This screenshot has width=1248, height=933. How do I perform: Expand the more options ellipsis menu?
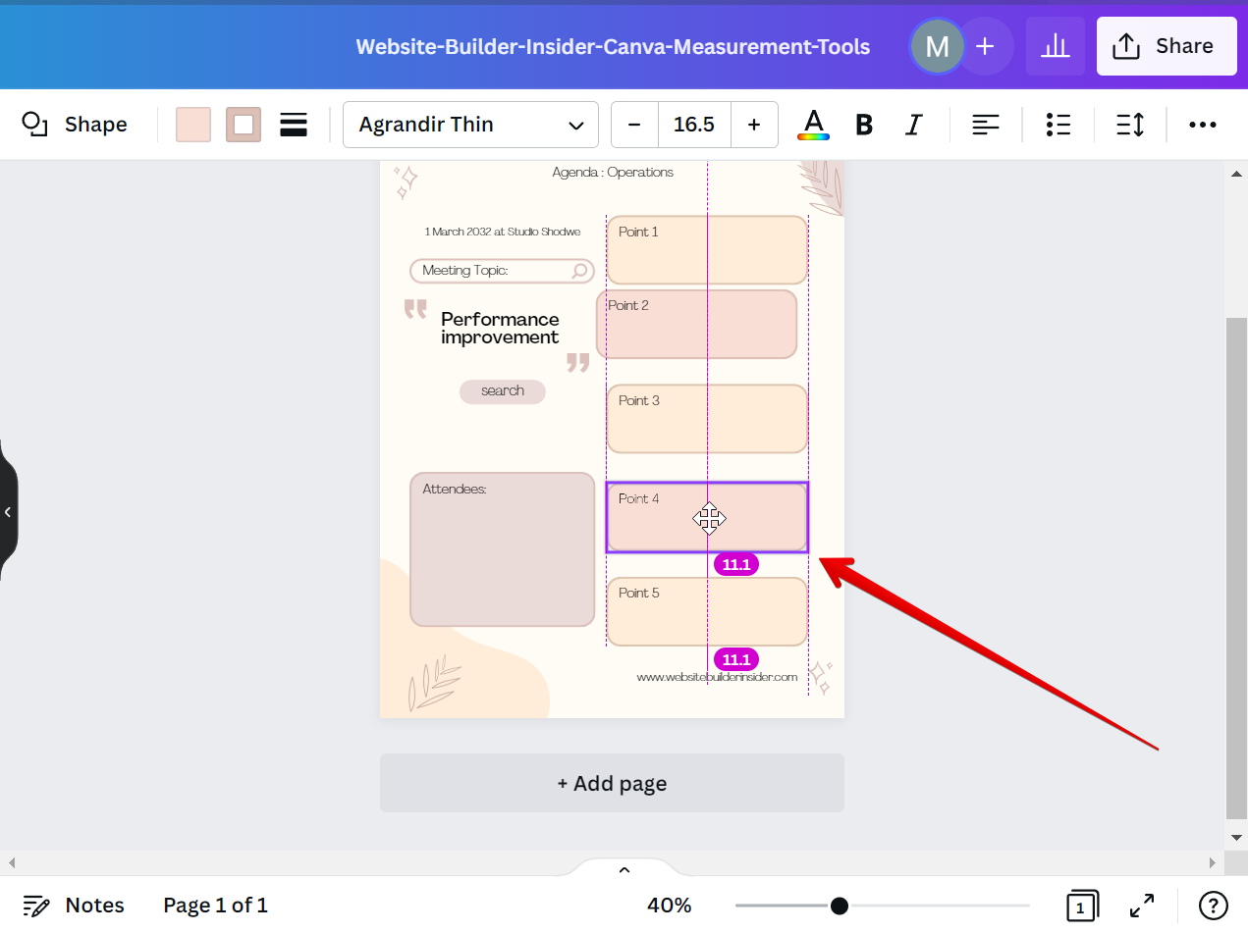click(x=1202, y=125)
